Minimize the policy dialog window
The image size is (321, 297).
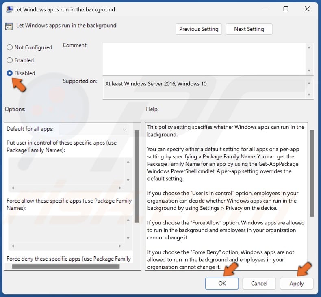tap(265, 9)
